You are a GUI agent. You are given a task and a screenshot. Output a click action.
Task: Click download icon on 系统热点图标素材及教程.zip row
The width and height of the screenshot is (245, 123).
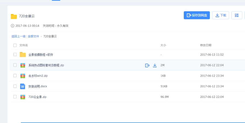pos(155,65)
